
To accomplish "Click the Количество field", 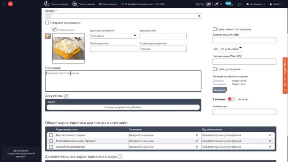I will tap(244, 112).
